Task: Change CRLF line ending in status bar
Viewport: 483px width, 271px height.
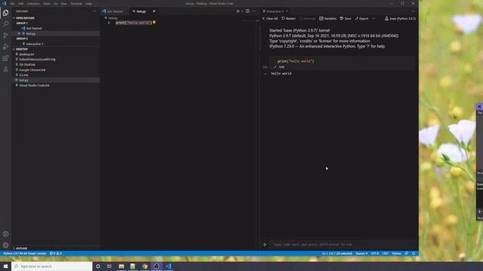Action: pyautogui.click(x=385, y=254)
